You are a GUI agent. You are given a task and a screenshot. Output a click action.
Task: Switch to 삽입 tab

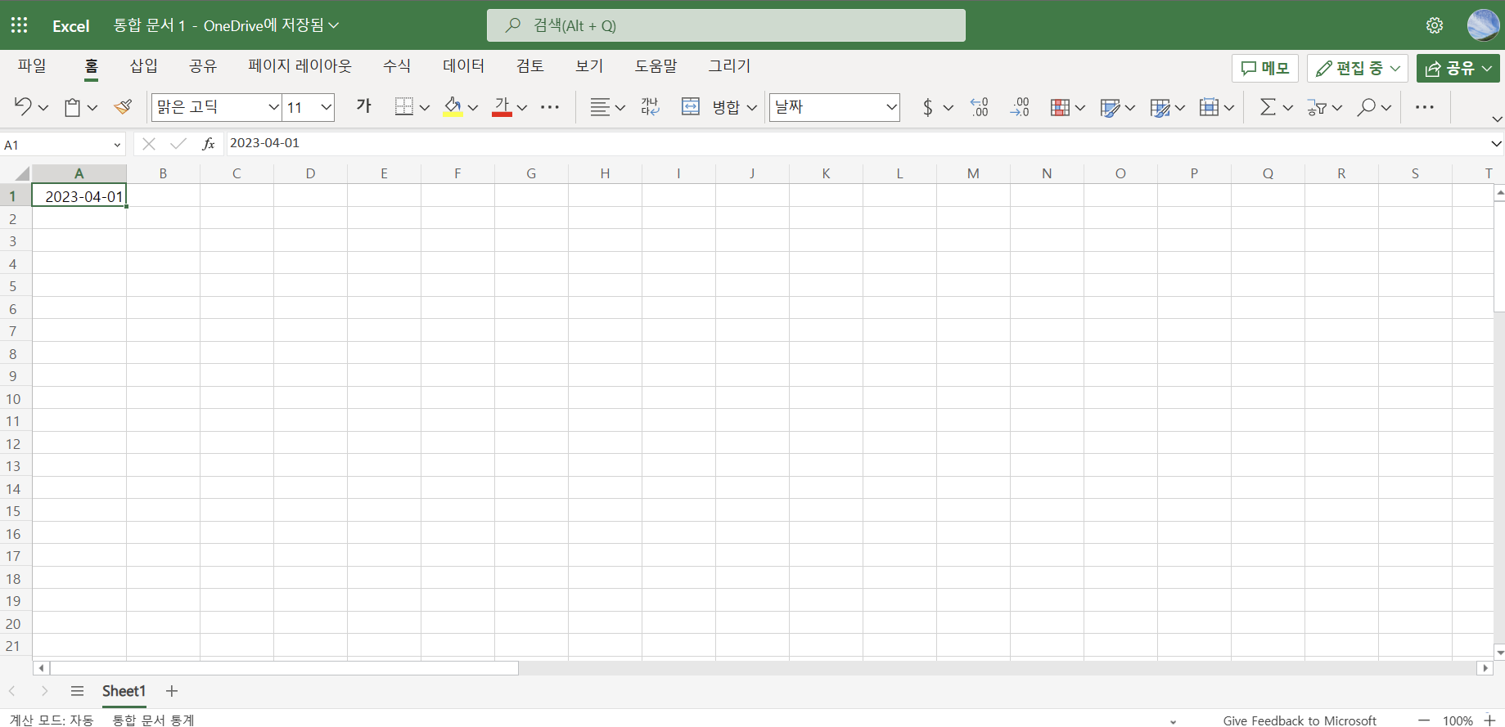(144, 66)
